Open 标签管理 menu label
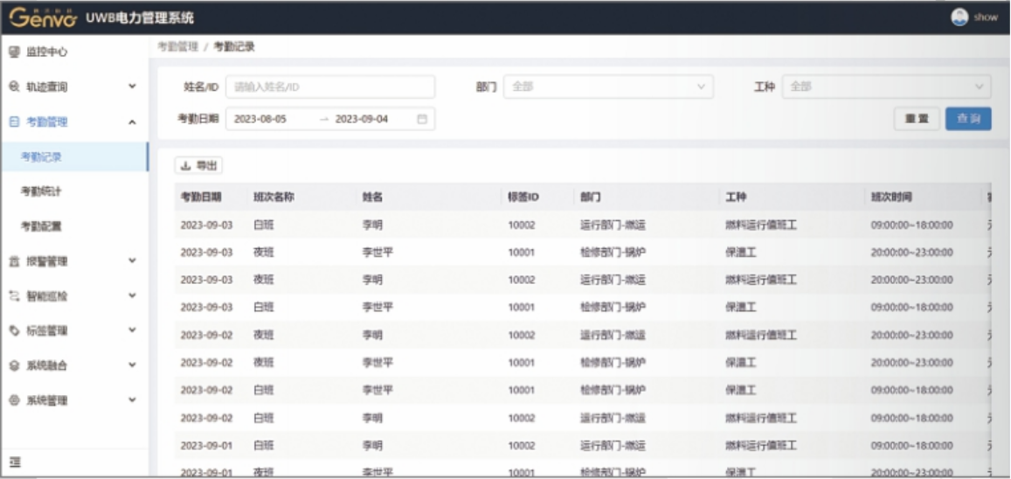This screenshot has width=1011, height=479. tap(47, 330)
